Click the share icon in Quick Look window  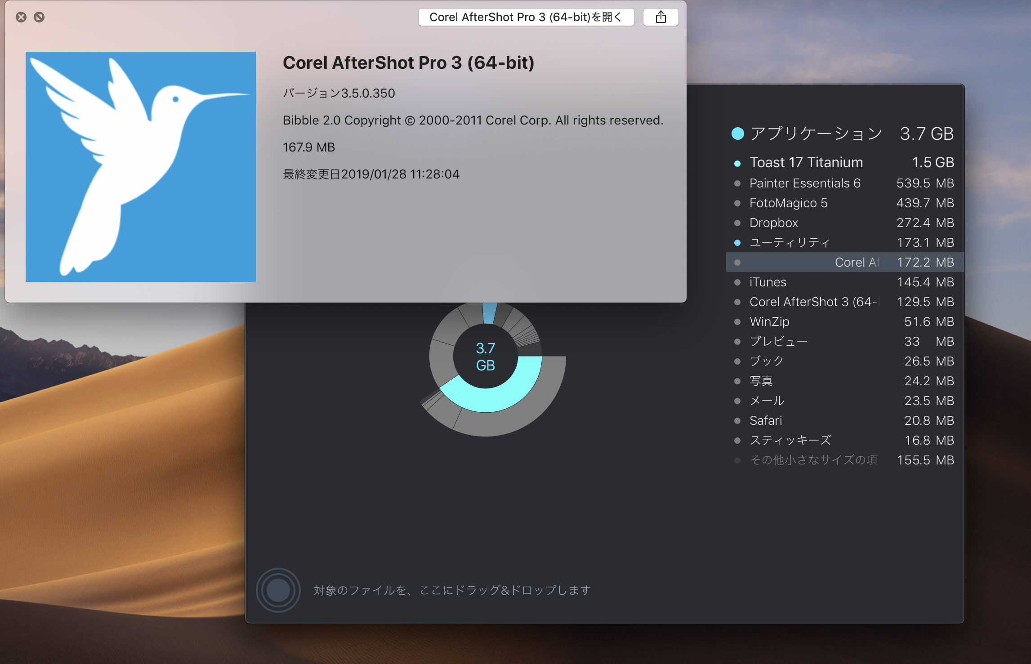[x=661, y=17]
